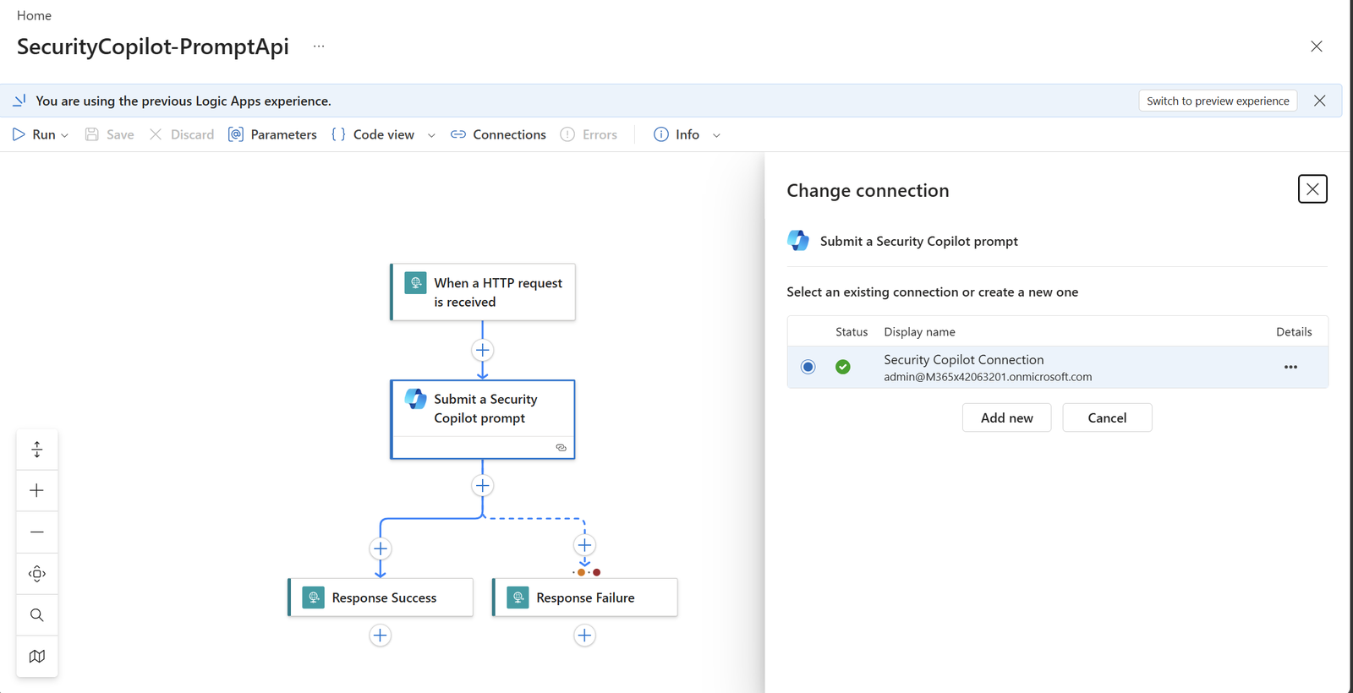The image size is (1353, 693).
Task: Click the Errors toolbar item
Action: coord(589,134)
